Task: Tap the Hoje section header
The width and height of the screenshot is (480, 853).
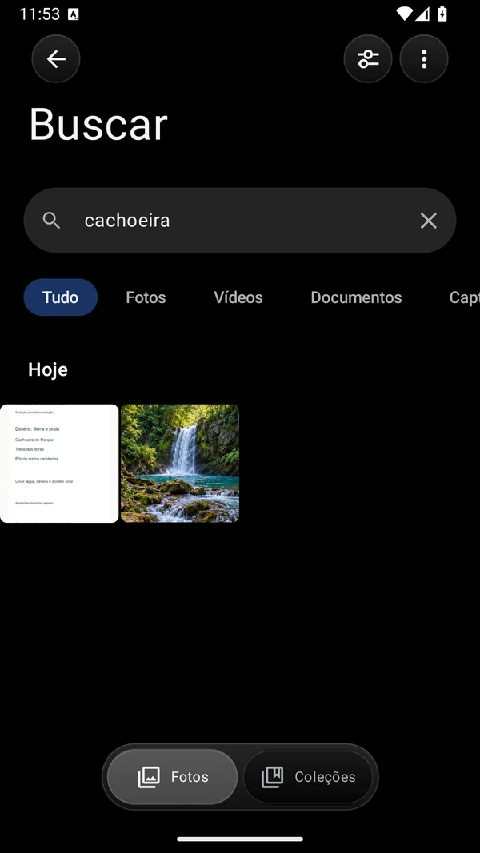Action: pos(48,369)
